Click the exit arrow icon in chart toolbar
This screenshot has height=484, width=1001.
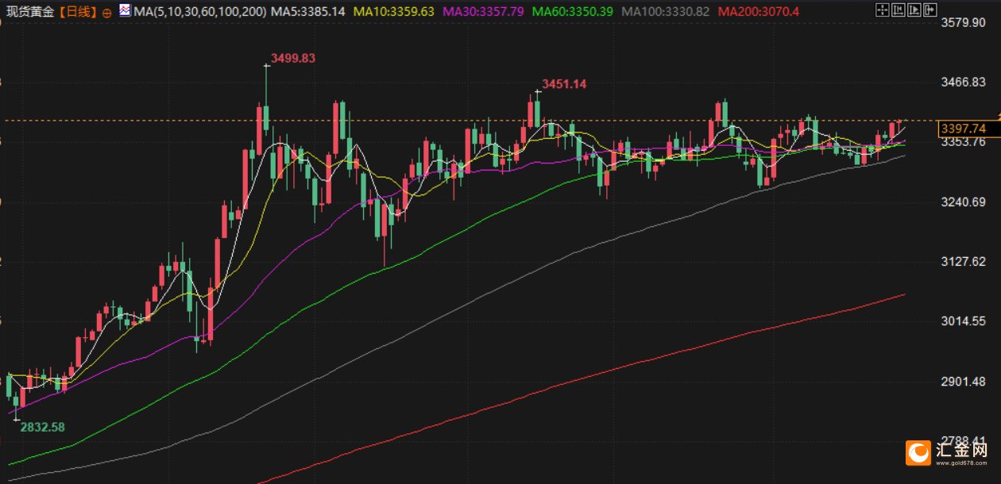(x=930, y=10)
